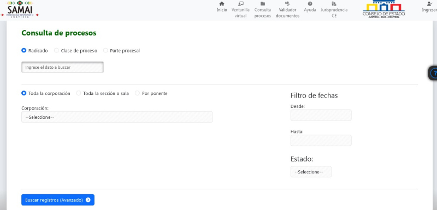This screenshot has width=437, height=210.
Task: Click the Validador documentos icon
Action: (x=288, y=4)
